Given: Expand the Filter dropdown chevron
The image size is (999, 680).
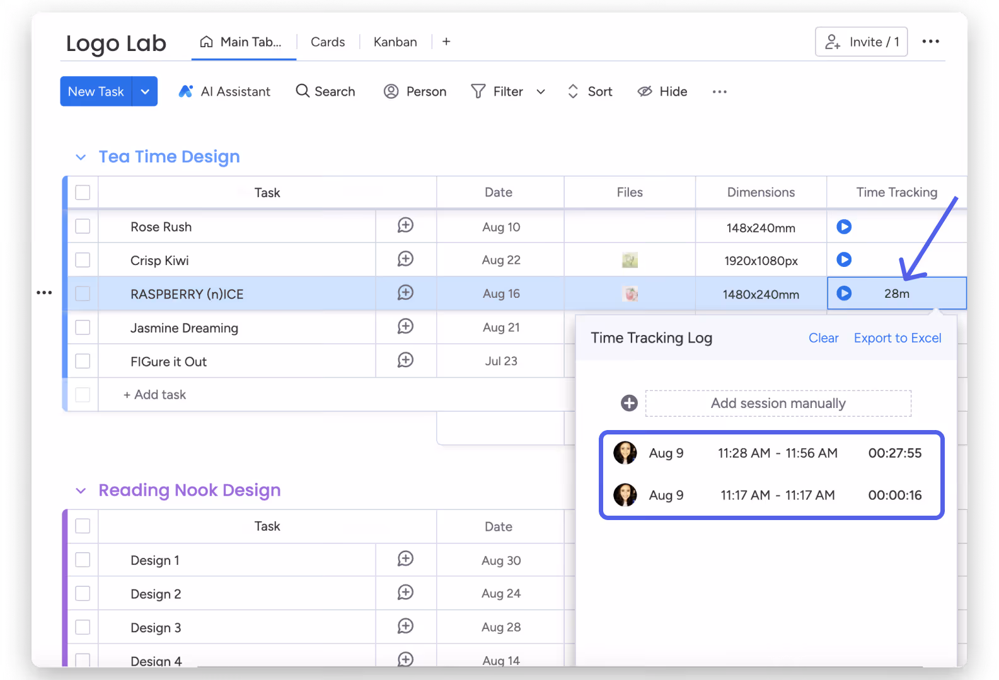Looking at the screenshot, I should coord(541,92).
